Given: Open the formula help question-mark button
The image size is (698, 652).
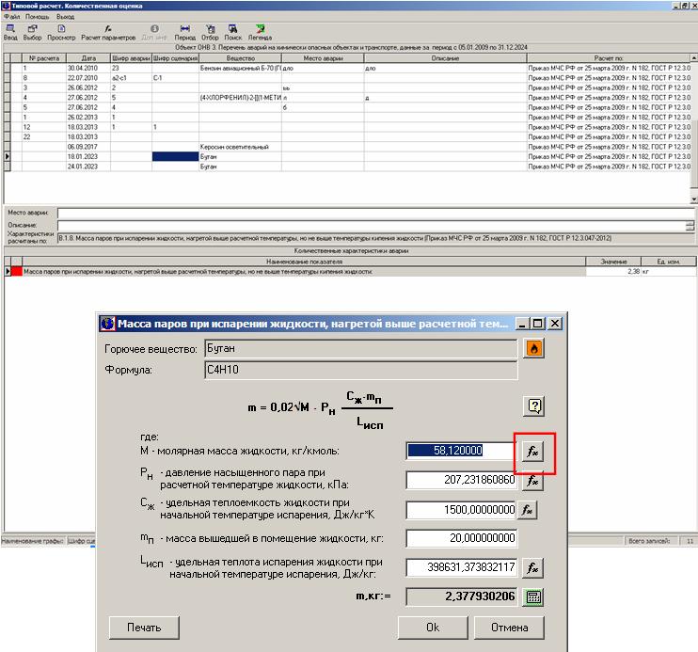Looking at the screenshot, I should point(534,406).
